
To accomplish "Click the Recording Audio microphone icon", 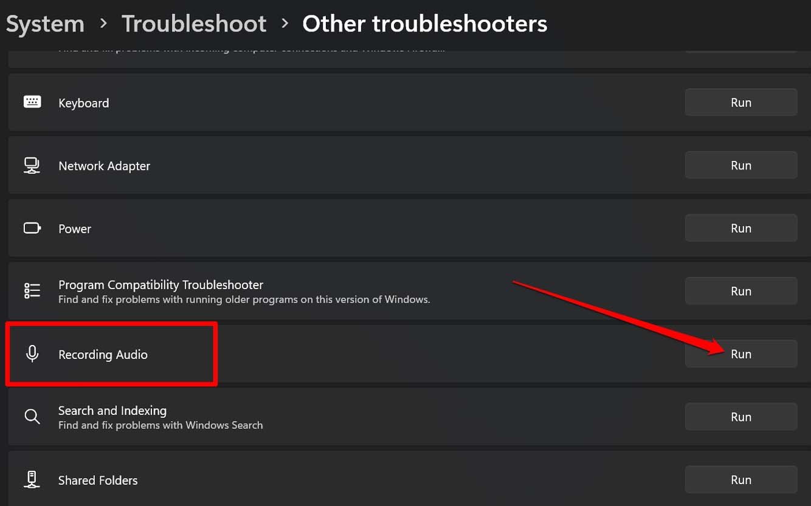I will click(32, 354).
